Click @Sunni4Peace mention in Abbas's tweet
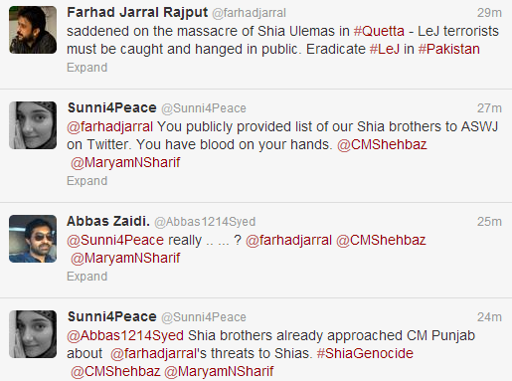This screenshot has width=512, height=381. pyautogui.click(x=115, y=240)
